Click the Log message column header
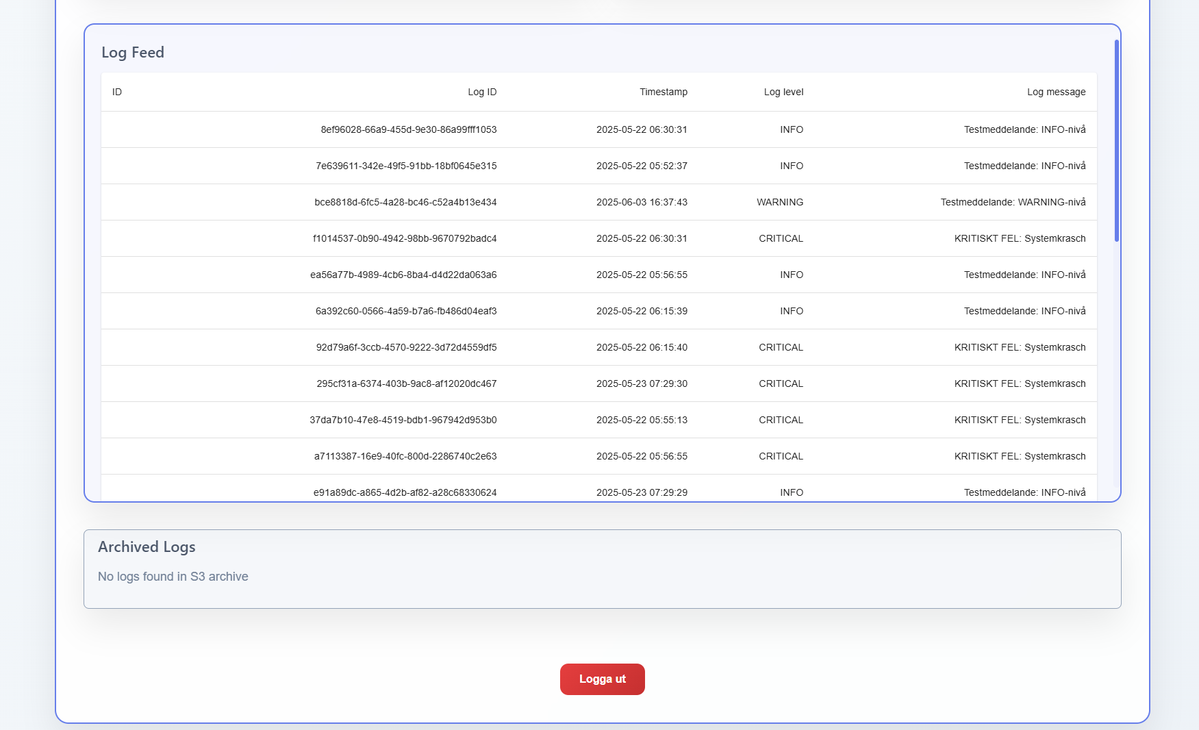 (x=1056, y=92)
